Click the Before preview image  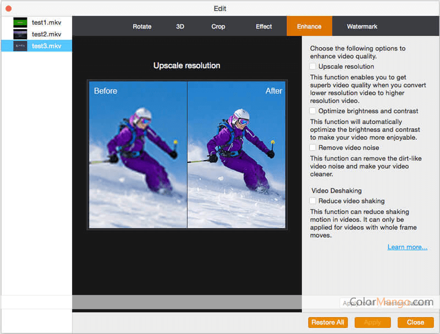click(x=137, y=154)
